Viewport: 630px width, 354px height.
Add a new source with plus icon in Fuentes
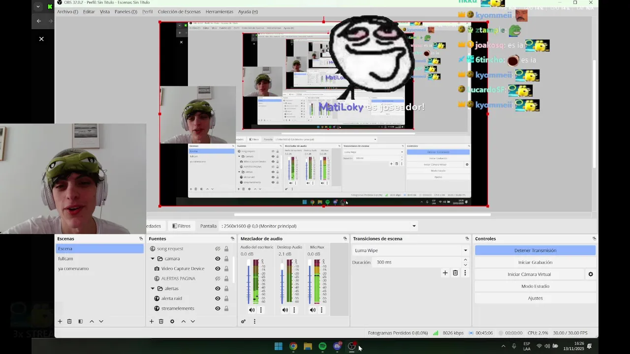152,322
